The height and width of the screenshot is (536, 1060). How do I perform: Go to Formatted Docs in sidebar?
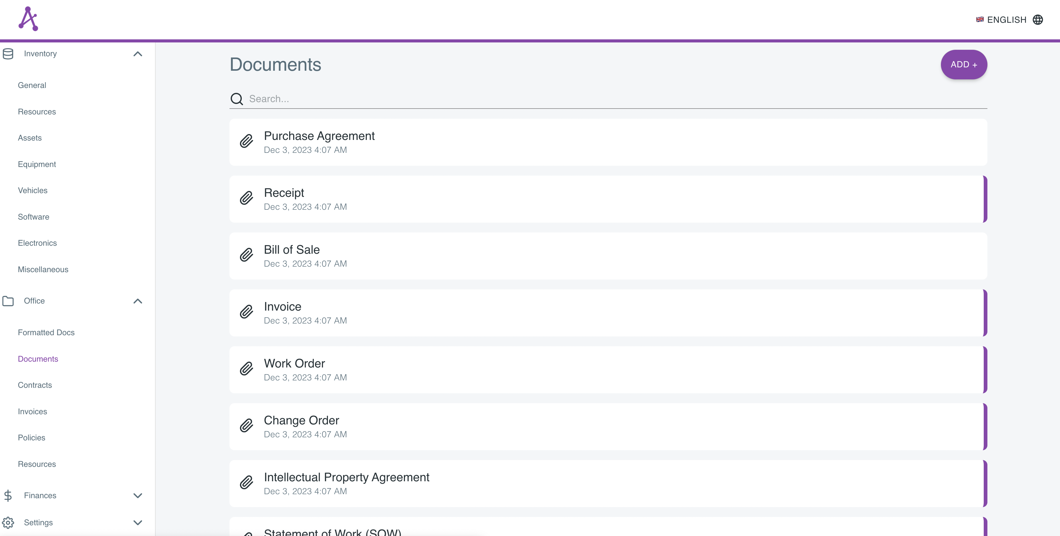pyautogui.click(x=46, y=332)
